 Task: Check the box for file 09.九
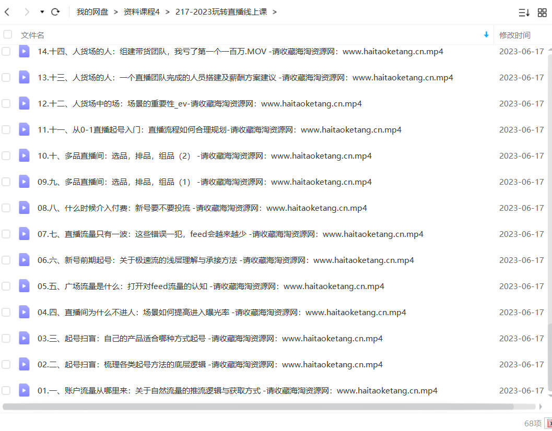coord(6,182)
